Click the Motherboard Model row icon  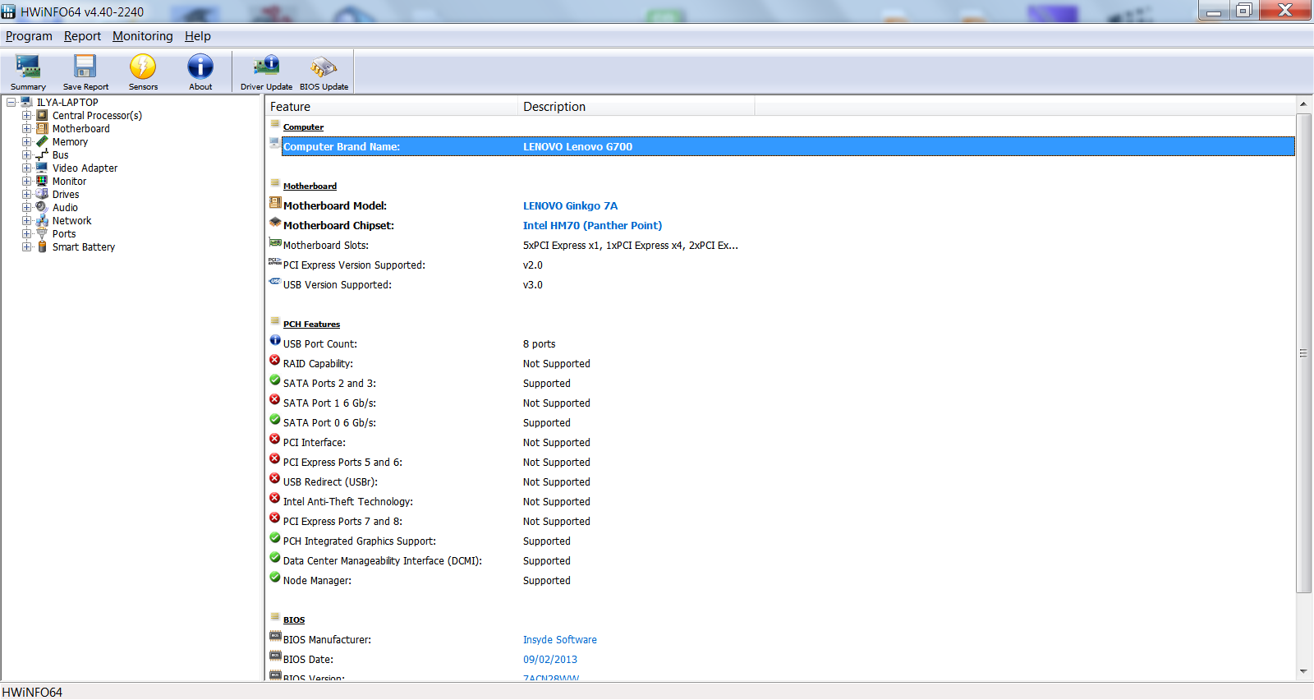(275, 204)
